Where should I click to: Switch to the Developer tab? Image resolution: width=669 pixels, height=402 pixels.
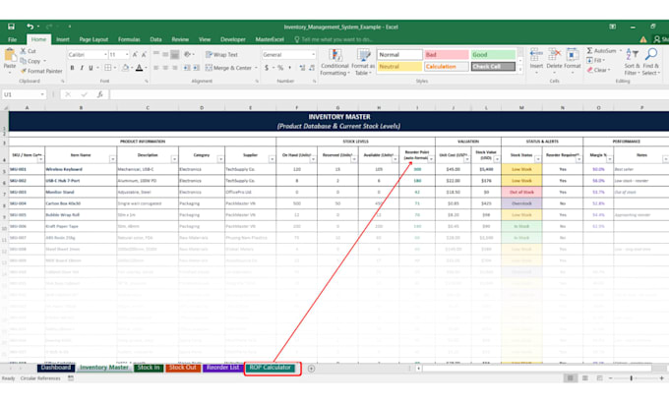233,39
